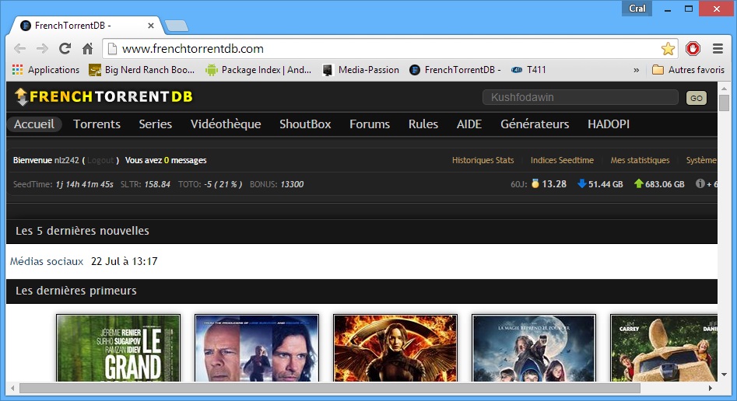Image resolution: width=737 pixels, height=401 pixels.
Task: Click the SLTR 158.84 value
Action: 157,184
